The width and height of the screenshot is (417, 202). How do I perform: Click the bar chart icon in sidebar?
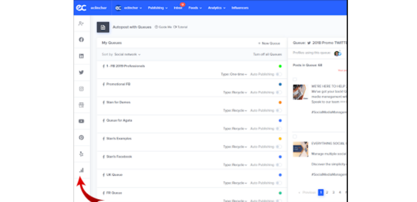point(81,170)
